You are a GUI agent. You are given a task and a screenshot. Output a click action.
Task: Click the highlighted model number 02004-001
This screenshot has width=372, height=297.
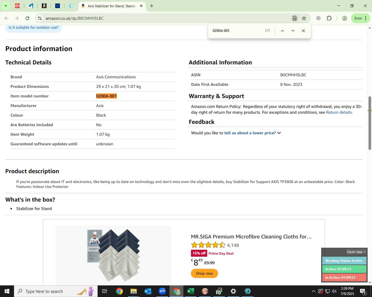coord(106,96)
